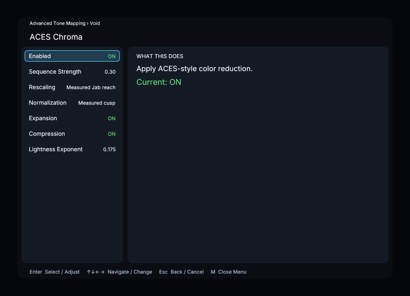This screenshot has width=410, height=296.
Task: Open the Rescaling option row
Action: click(72, 87)
